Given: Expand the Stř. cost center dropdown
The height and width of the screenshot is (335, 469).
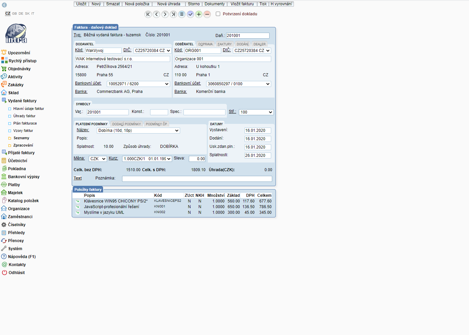Looking at the screenshot, I should pyautogui.click(x=256, y=112).
